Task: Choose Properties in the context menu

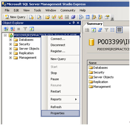Action: (x=60, y=113)
